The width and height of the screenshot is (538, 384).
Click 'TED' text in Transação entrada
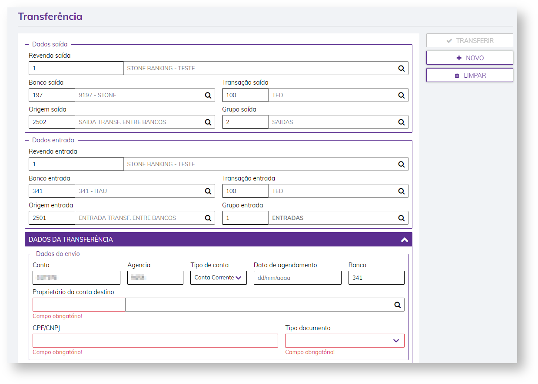tap(277, 191)
